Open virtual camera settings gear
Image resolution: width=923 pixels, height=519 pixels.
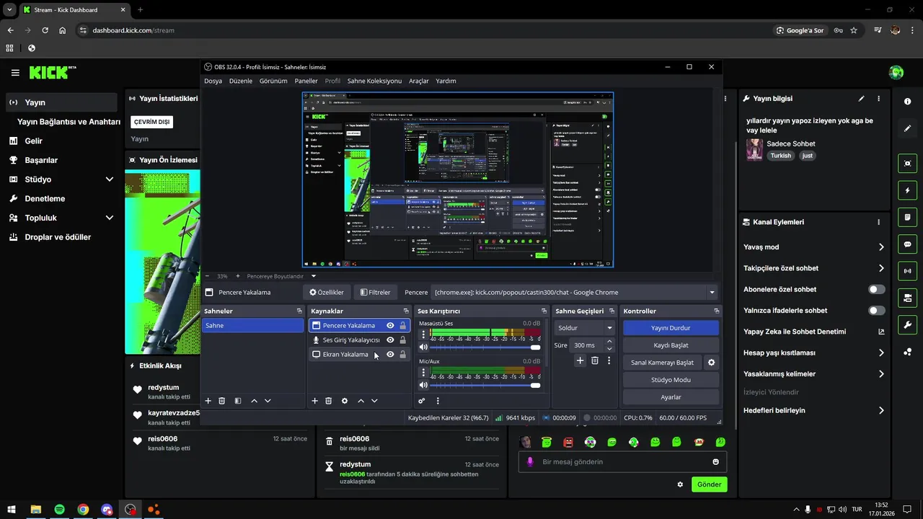pyautogui.click(x=712, y=363)
